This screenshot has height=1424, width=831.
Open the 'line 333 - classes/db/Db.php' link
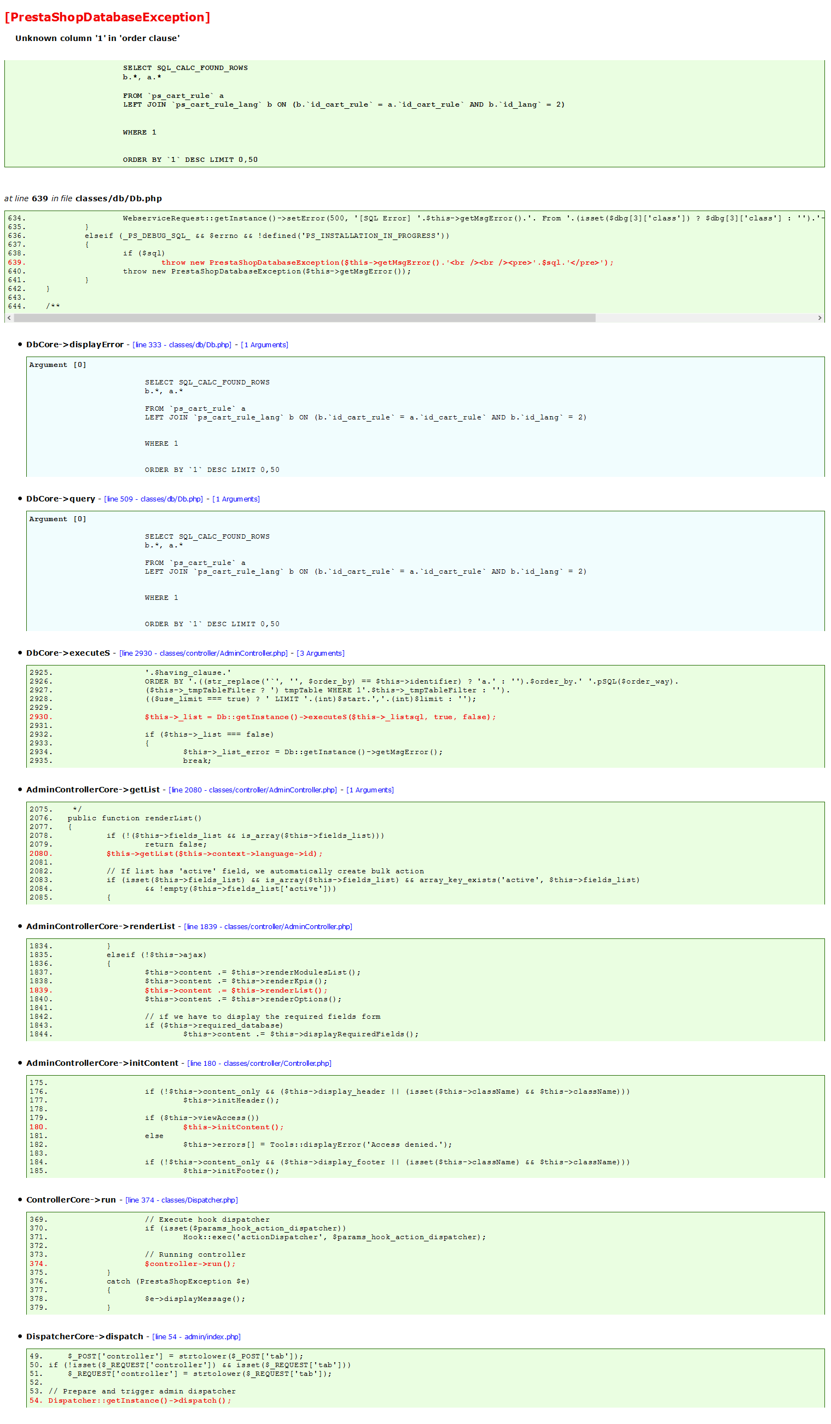tap(182, 345)
